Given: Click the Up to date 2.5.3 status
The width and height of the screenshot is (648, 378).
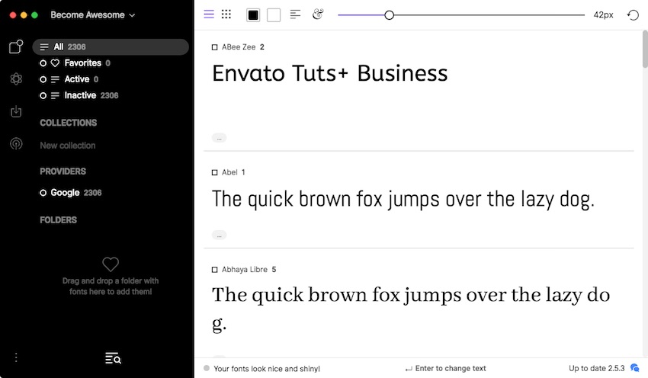Looking at the screenshot, I should pyautogui.click(x=597, y=368).
